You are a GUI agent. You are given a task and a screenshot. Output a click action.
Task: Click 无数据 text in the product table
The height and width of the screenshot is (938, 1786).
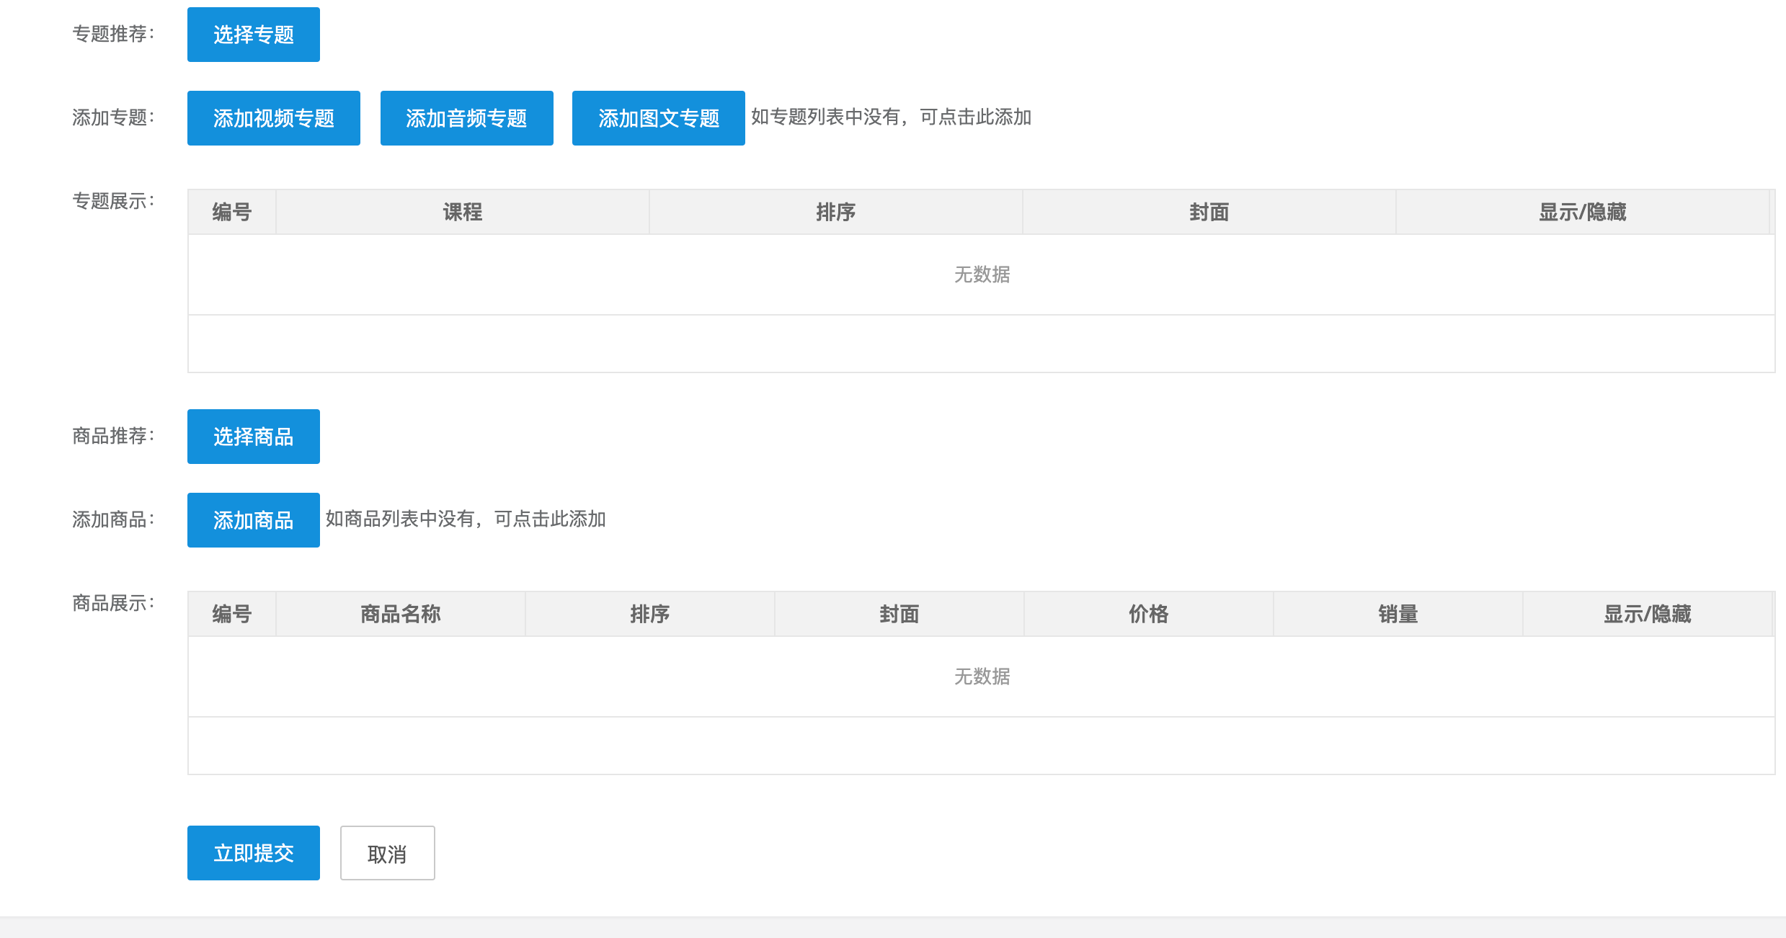pyautogui.click(x=982, y=676)
